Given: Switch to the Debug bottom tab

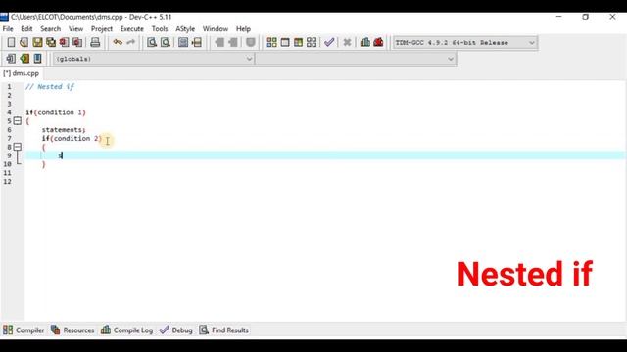Looking at the screenshot, I should [x=176, y=330].
